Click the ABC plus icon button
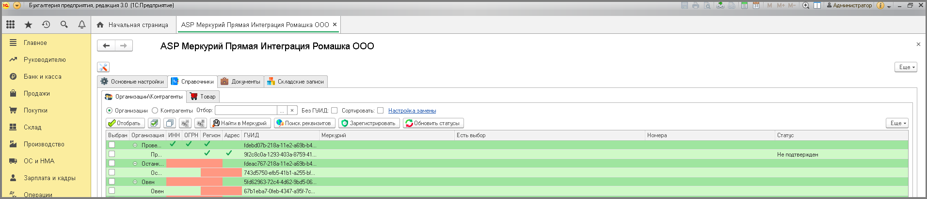The height and width of the screenshot is (199, 927). pyautogui.click(x=201, y=123)
